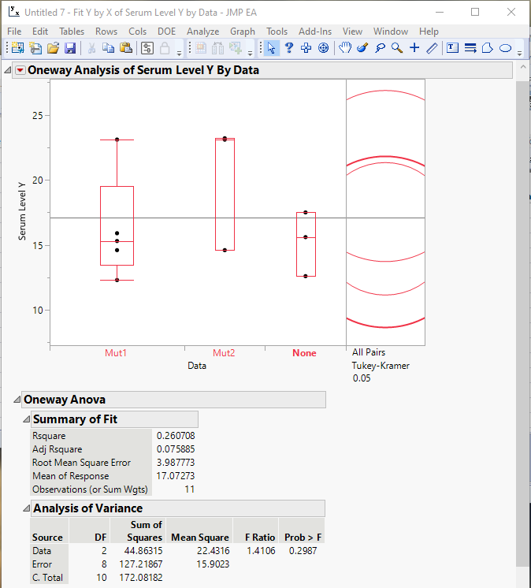The image size is (531, 588).
Task: Click the scrollbar up arrow
Action: [x=523, y=68]
